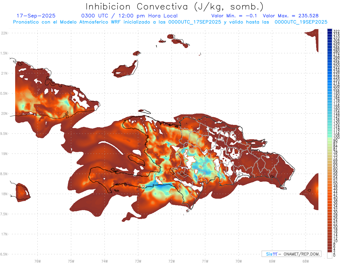Click the '202' colorbar value
Image resolution: width=343 pixels, height=265 pixels.
pos(336,89)
